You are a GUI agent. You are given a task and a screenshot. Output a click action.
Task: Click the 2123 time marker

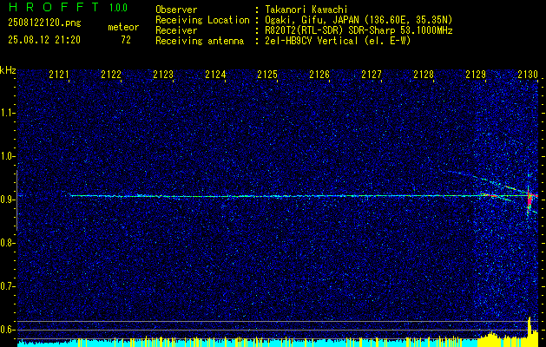(163, 75)
